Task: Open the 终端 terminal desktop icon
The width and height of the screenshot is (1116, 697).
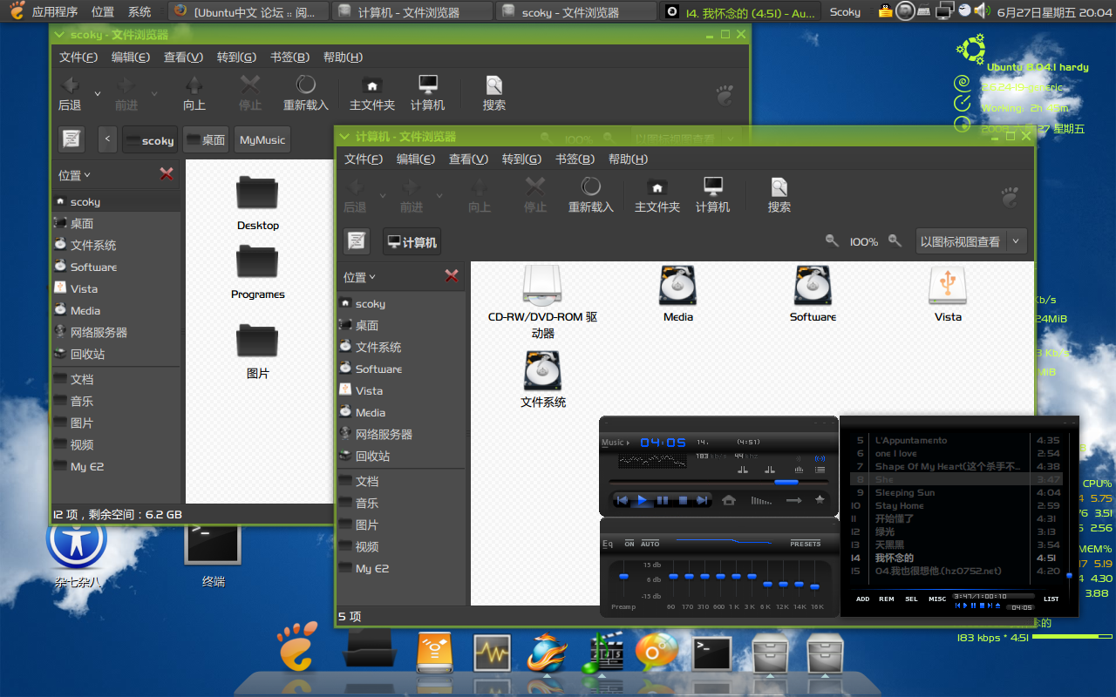Action: click(213, 554)
